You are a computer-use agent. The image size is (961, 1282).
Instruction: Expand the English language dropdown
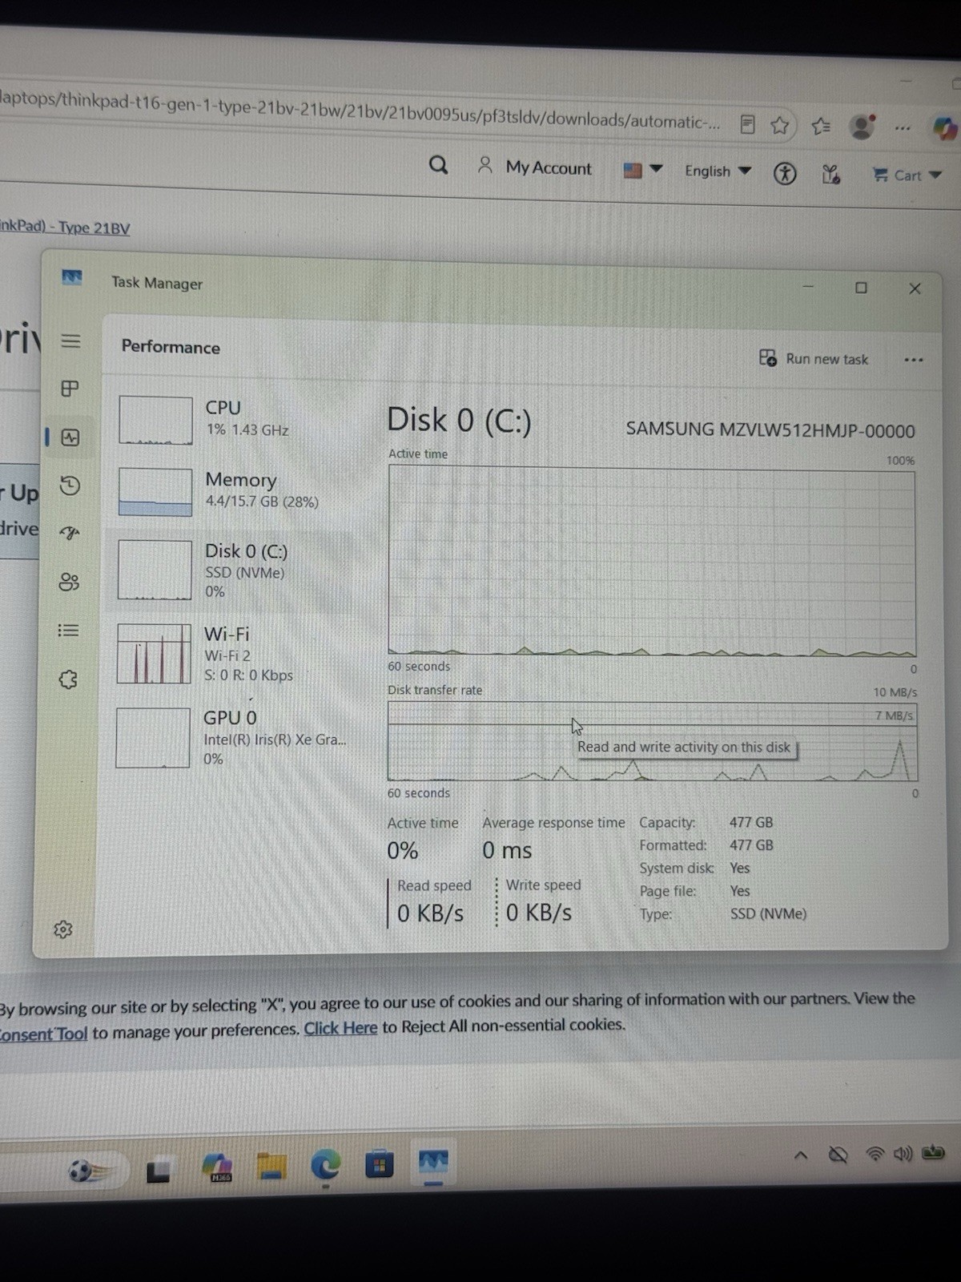718,171
